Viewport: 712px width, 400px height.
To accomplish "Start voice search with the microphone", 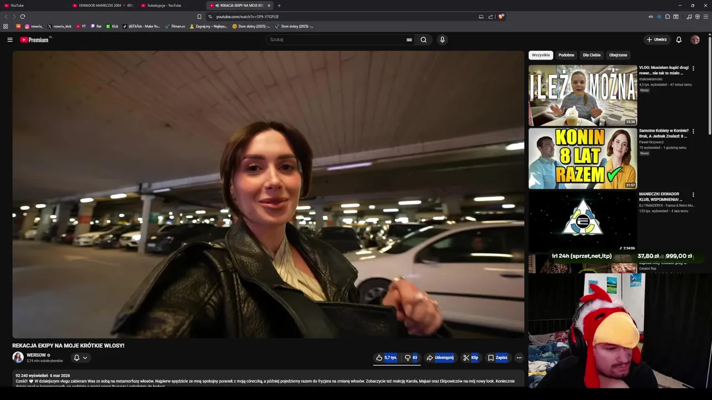I will [442, 39].
